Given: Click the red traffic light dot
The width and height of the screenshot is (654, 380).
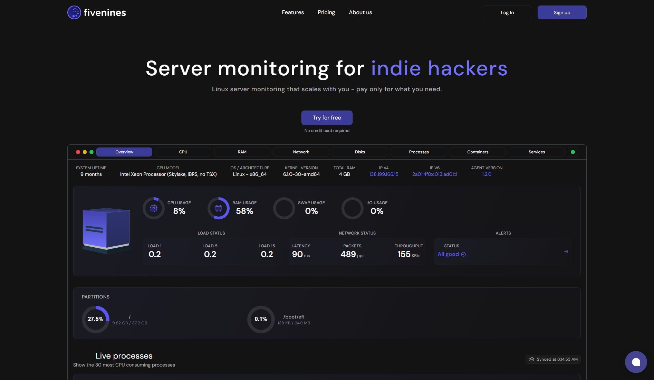Looking at the screenshot, I should point(77,152).
